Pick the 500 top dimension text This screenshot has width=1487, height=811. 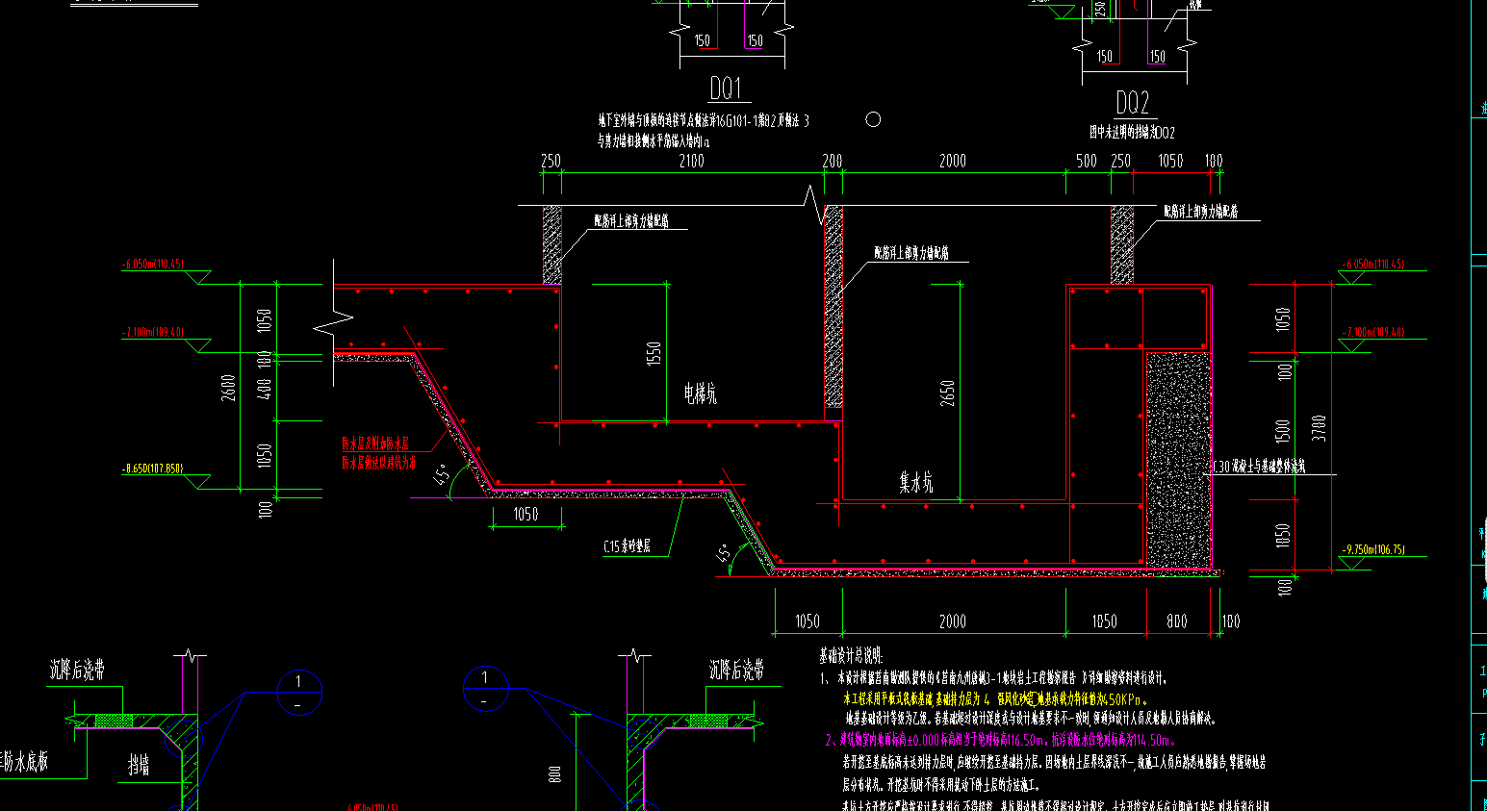coord(1087,161)
